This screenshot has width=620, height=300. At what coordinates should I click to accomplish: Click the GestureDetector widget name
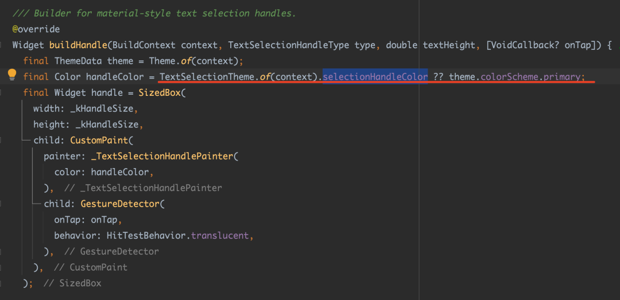pyautogui.click(x=120, y=204)
